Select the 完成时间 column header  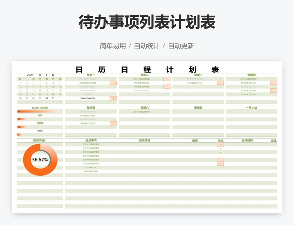(247, 140)
